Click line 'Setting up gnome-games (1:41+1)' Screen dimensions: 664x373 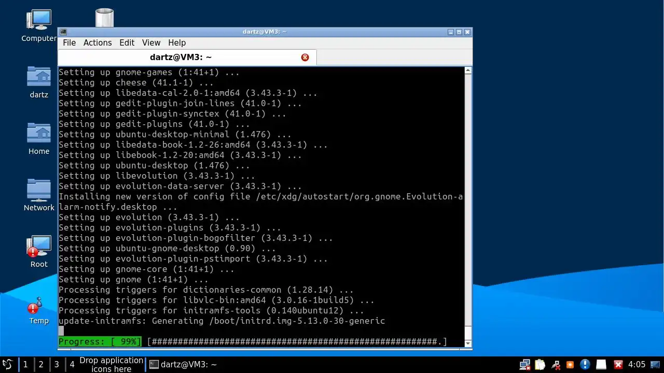click(x=149, y=72)
